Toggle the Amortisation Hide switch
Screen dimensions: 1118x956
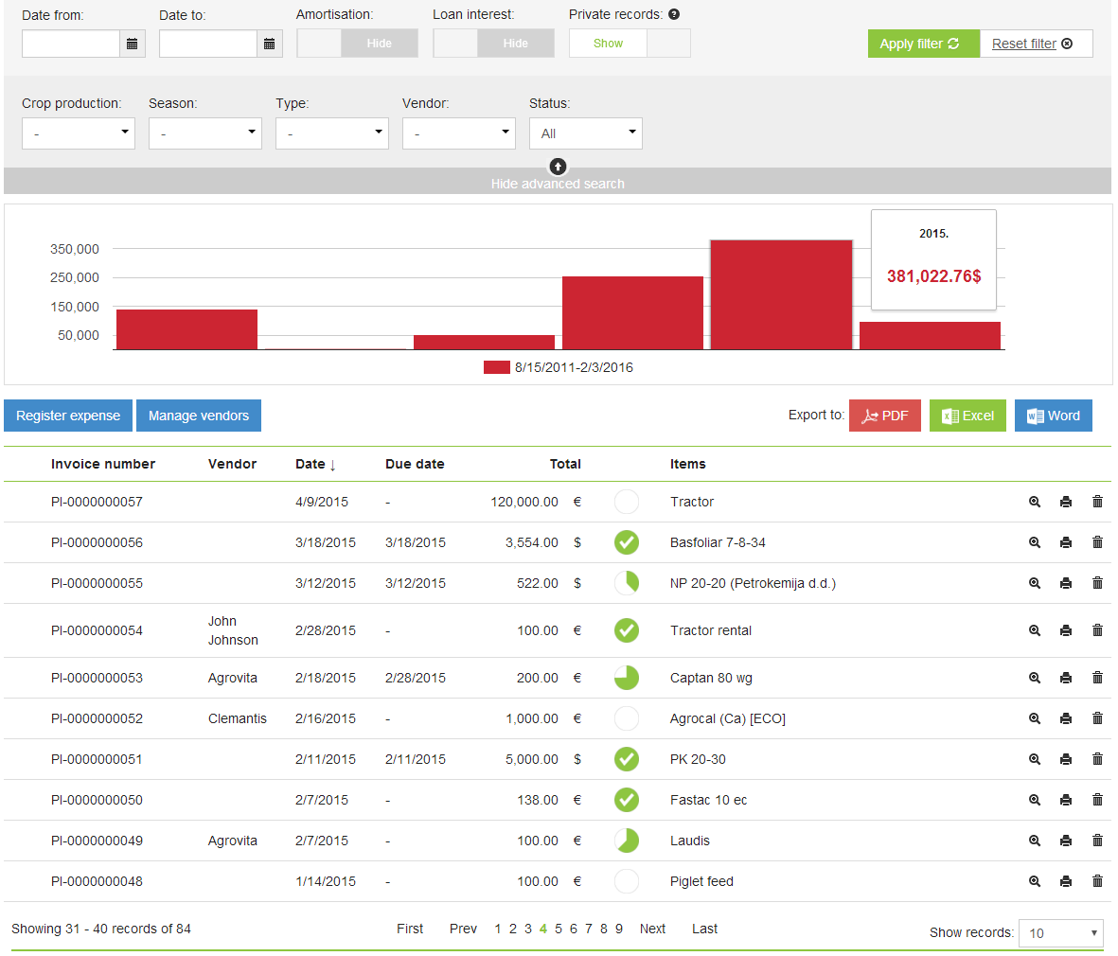pyautogui.click(x=358, y=44)
